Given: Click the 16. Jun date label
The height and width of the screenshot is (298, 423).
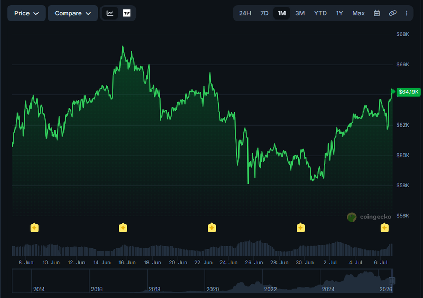Looking at the screenshot, I should (x=127, y=262).
